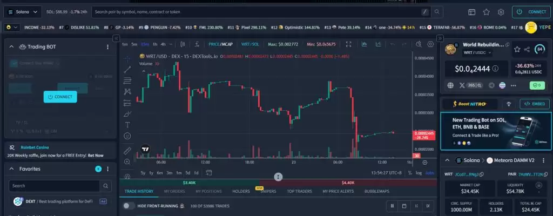Open the token's X (Twitter) profile
This screenshot has height=216, width=553.
click(462, 85)
